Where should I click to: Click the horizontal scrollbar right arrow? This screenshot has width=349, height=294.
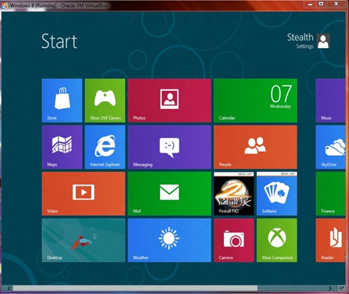click(329, 288)
